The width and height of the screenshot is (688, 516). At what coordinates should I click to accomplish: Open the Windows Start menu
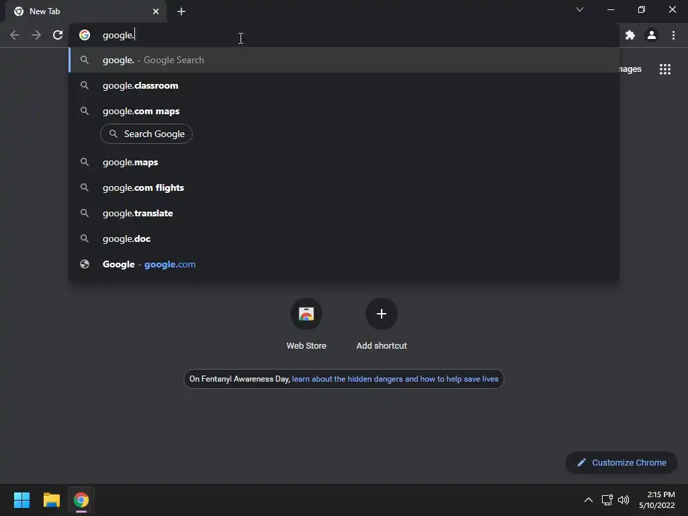tap(21, 500)
